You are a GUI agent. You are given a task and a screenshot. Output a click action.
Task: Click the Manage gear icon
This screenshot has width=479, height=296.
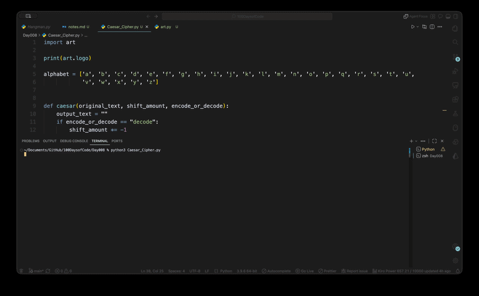pos(455,261)
